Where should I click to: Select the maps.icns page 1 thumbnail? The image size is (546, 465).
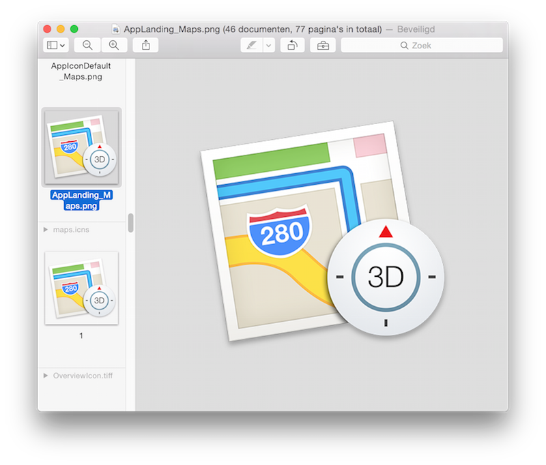click(x=81, y=288)
